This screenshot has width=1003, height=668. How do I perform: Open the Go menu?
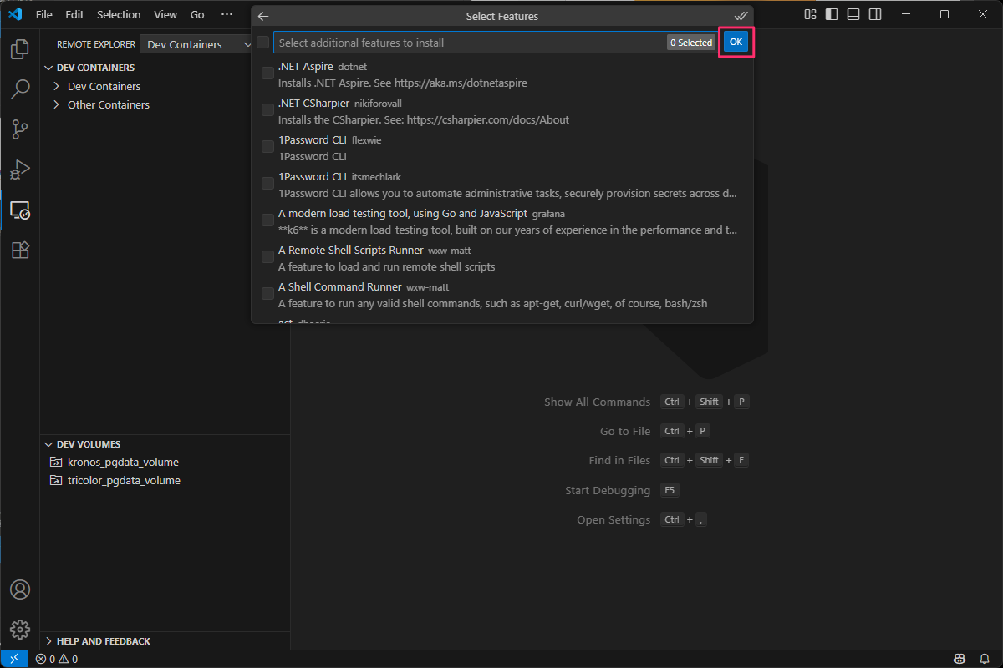197,14
